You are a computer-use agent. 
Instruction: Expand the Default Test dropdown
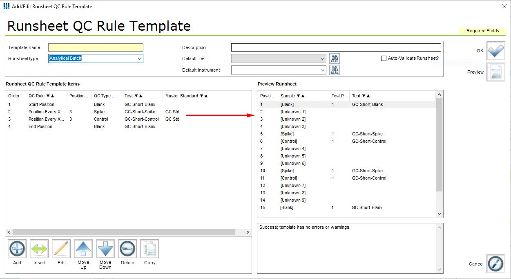coord(322,58)
